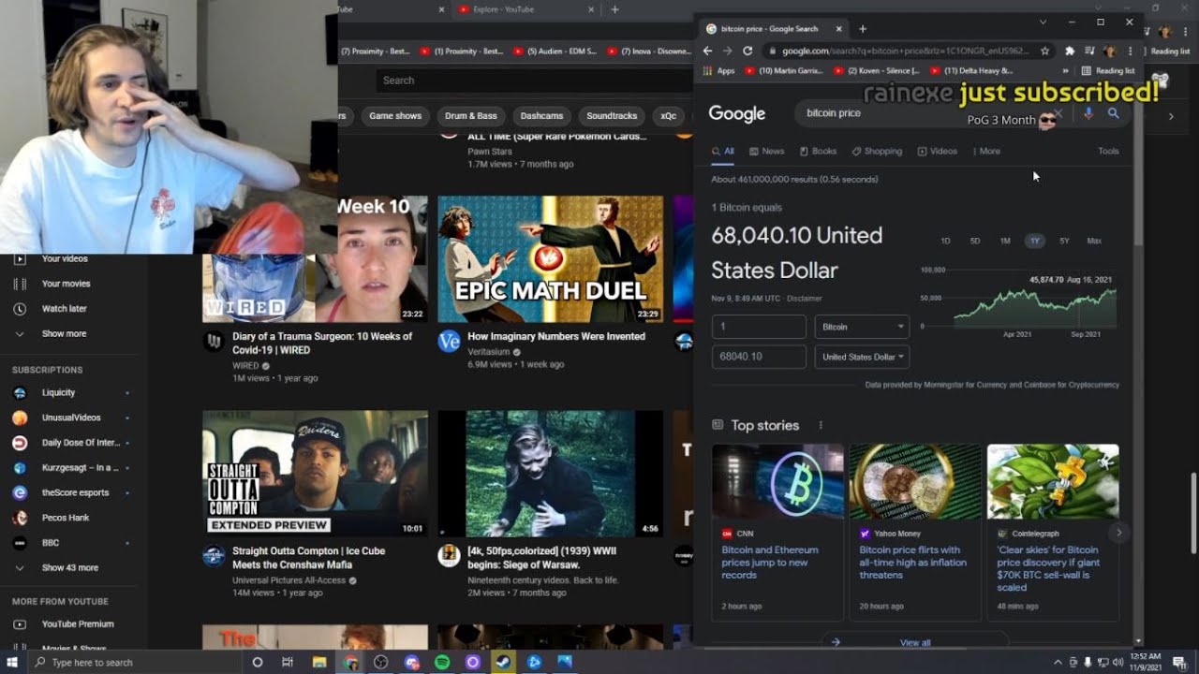Screen dimensions: 1199x674
Task: Select the Drum & Bass chip on YouTube
Action: click(471, 116)
